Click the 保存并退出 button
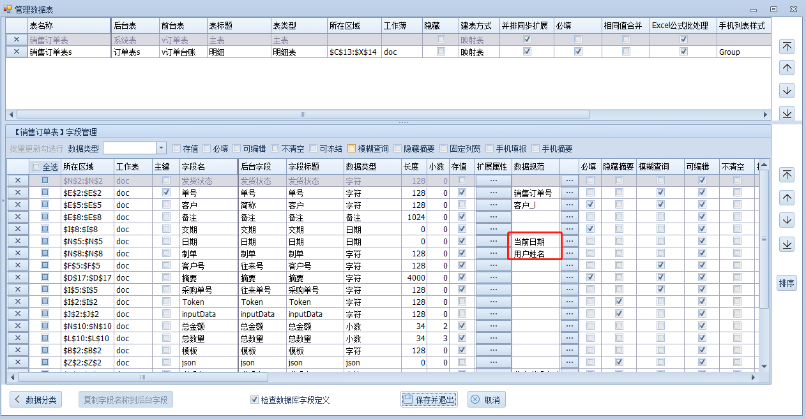The width and height of the screenshot is (806, 419). 429,400
